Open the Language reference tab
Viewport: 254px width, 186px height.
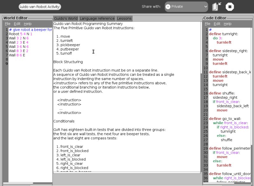tap(97, 18)
